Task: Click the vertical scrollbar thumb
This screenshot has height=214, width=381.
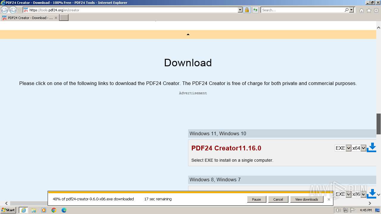Action: (379, 124)
